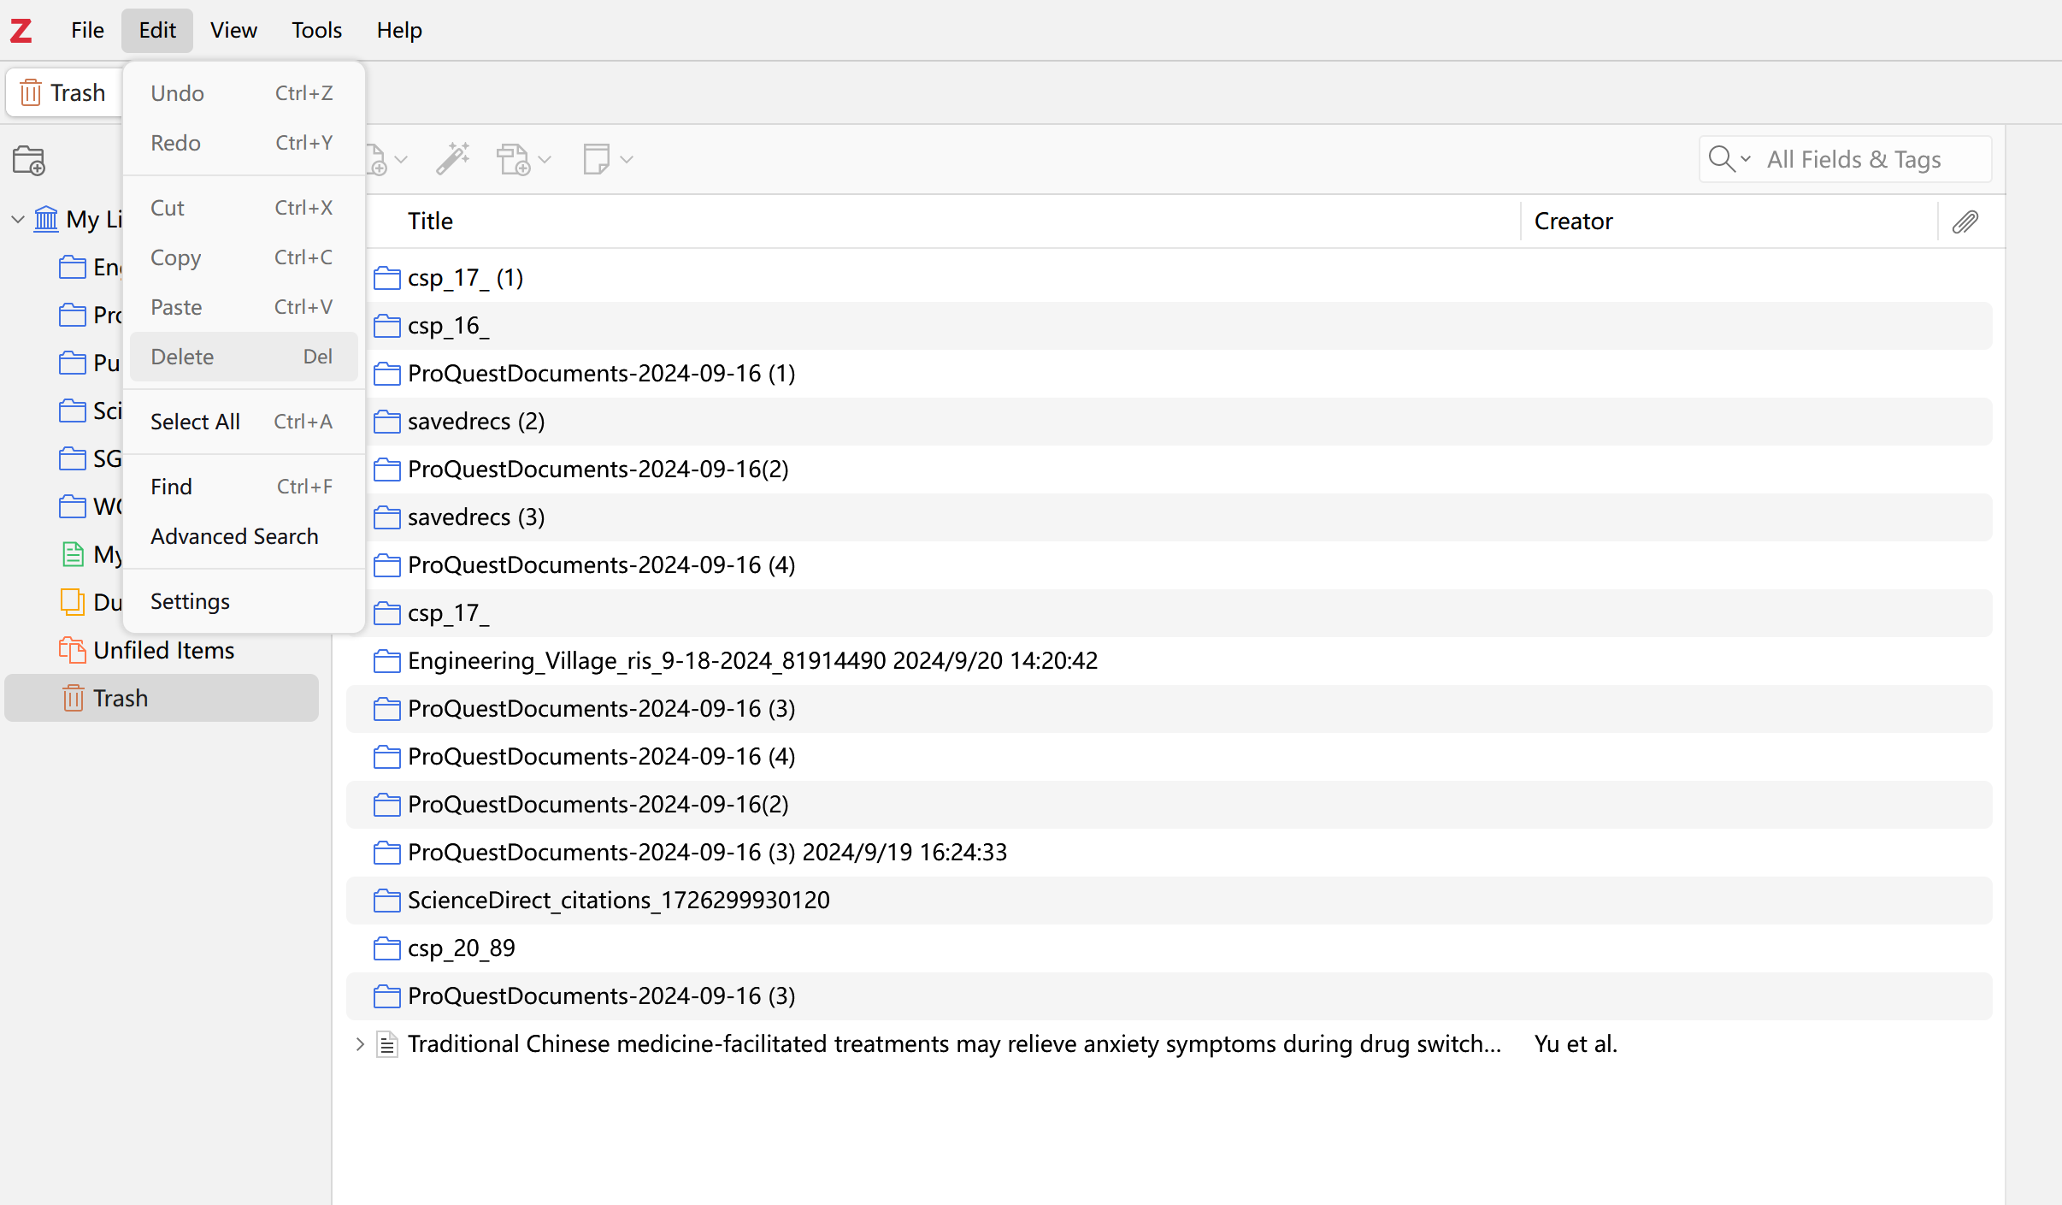Open the New Note dropdown arrow
The height and width of the screenshot is (1205, 2062).
click(627, 160)
